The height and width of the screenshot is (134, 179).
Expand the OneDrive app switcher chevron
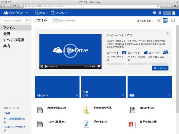click(x=27, y=13)
